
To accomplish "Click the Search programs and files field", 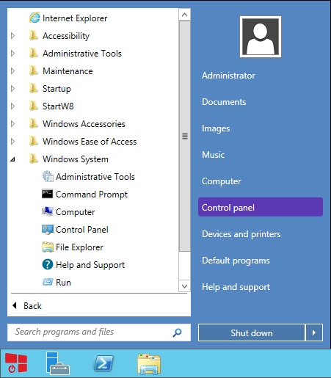I will pos(99,332).
